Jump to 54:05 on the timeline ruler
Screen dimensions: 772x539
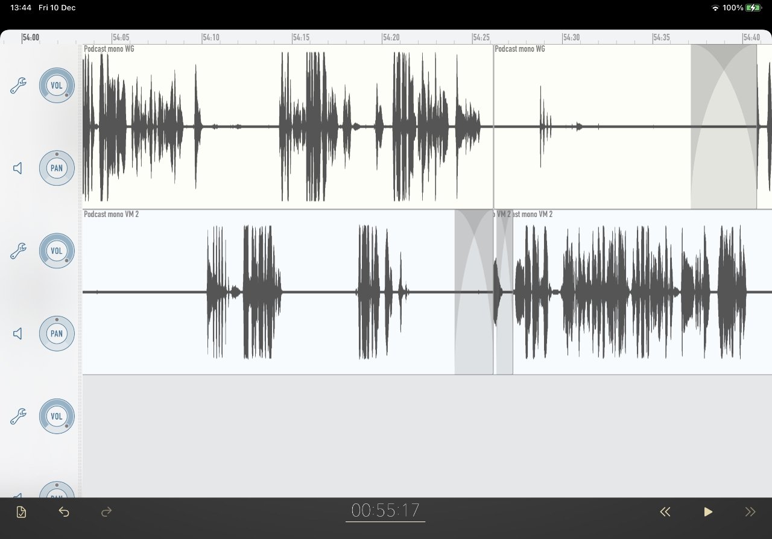pos(121,37)
